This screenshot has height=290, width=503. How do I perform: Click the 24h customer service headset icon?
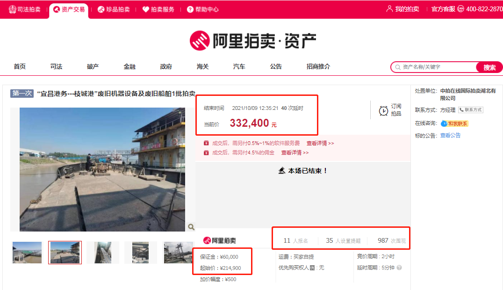click(x=460, y=9)
